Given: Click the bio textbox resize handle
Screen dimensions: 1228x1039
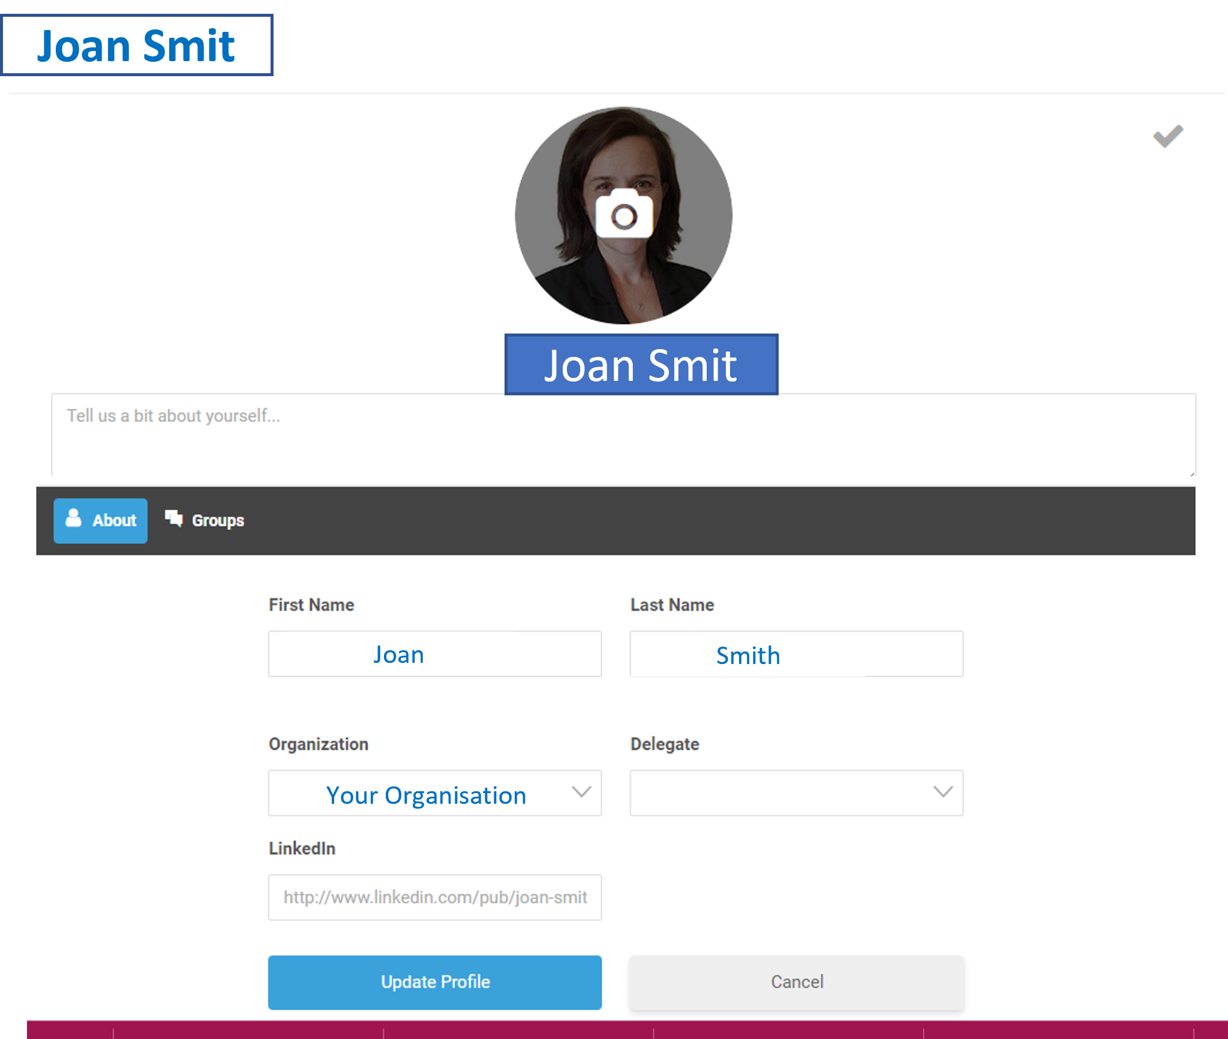Looking at the screenshot, I should pyautogui.click(x=1191, y=474).
